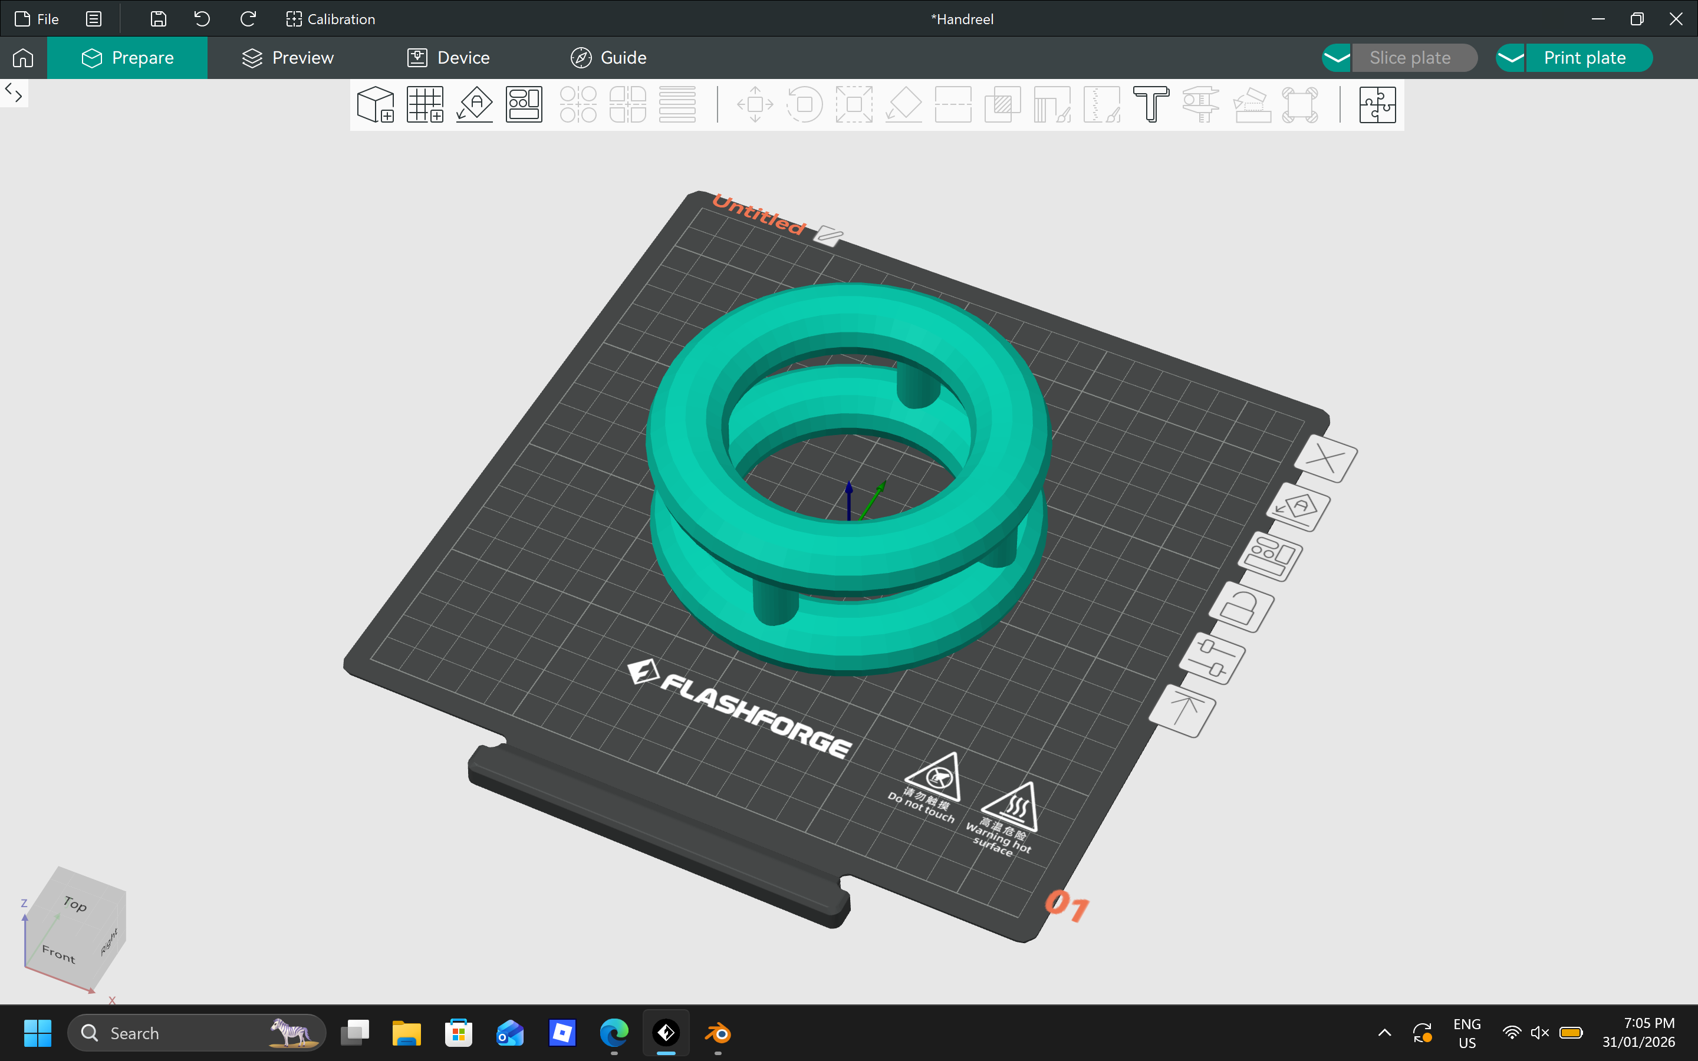1698x1061 pixels.
Task: Click the Print plate button
Action: tap(1585, 58)
